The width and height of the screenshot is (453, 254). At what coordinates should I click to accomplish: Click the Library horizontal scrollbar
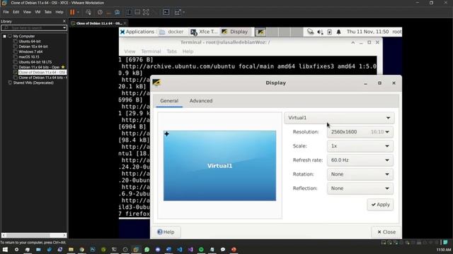(28, 235)
